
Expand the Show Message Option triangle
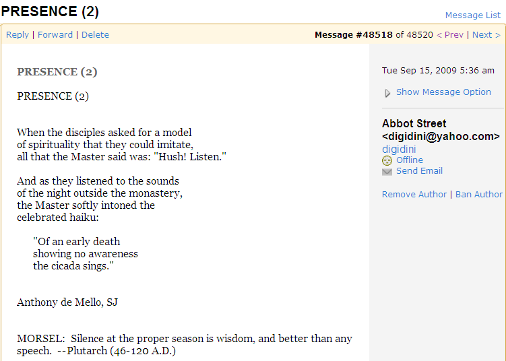[387, 93]
